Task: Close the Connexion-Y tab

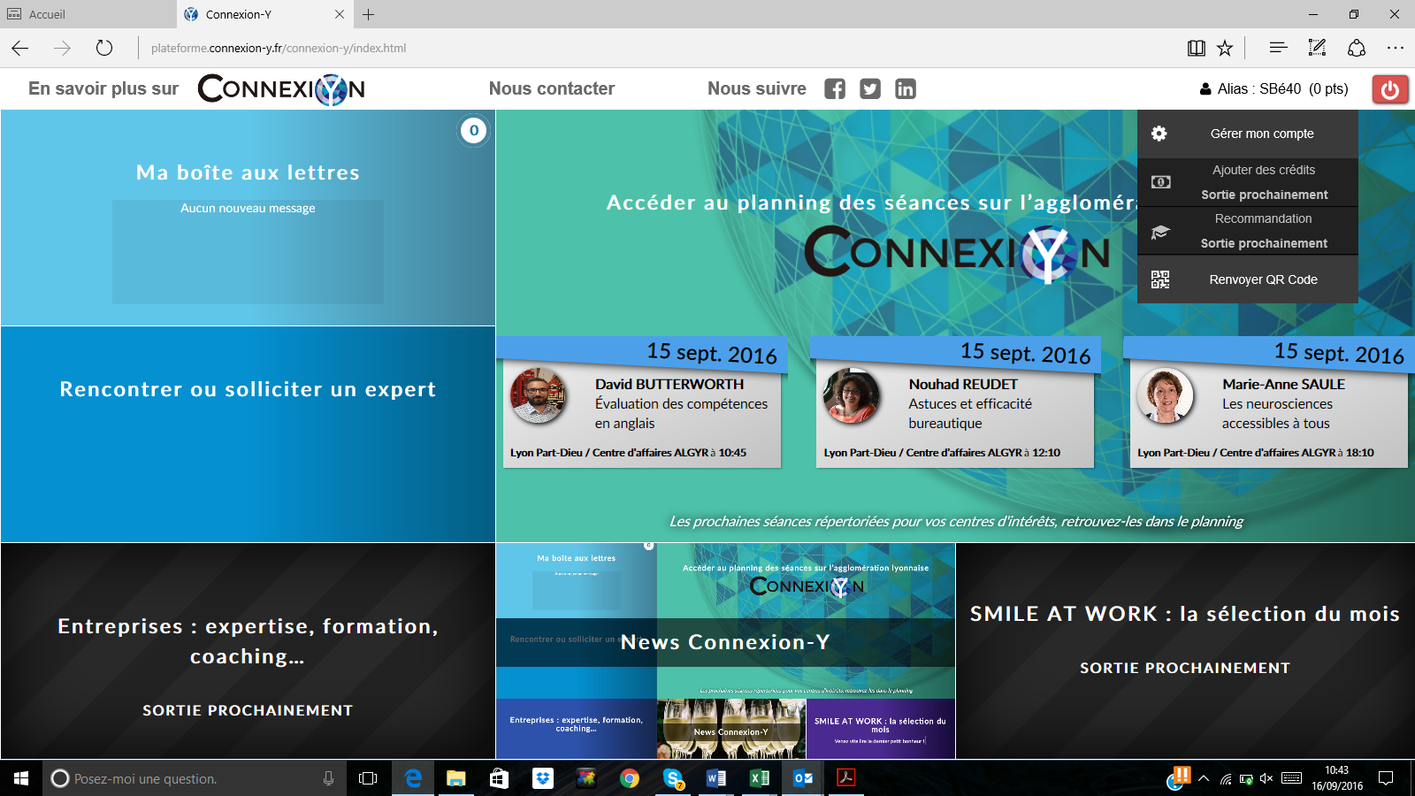Action: pyautogui.click(x=340, y=14)
